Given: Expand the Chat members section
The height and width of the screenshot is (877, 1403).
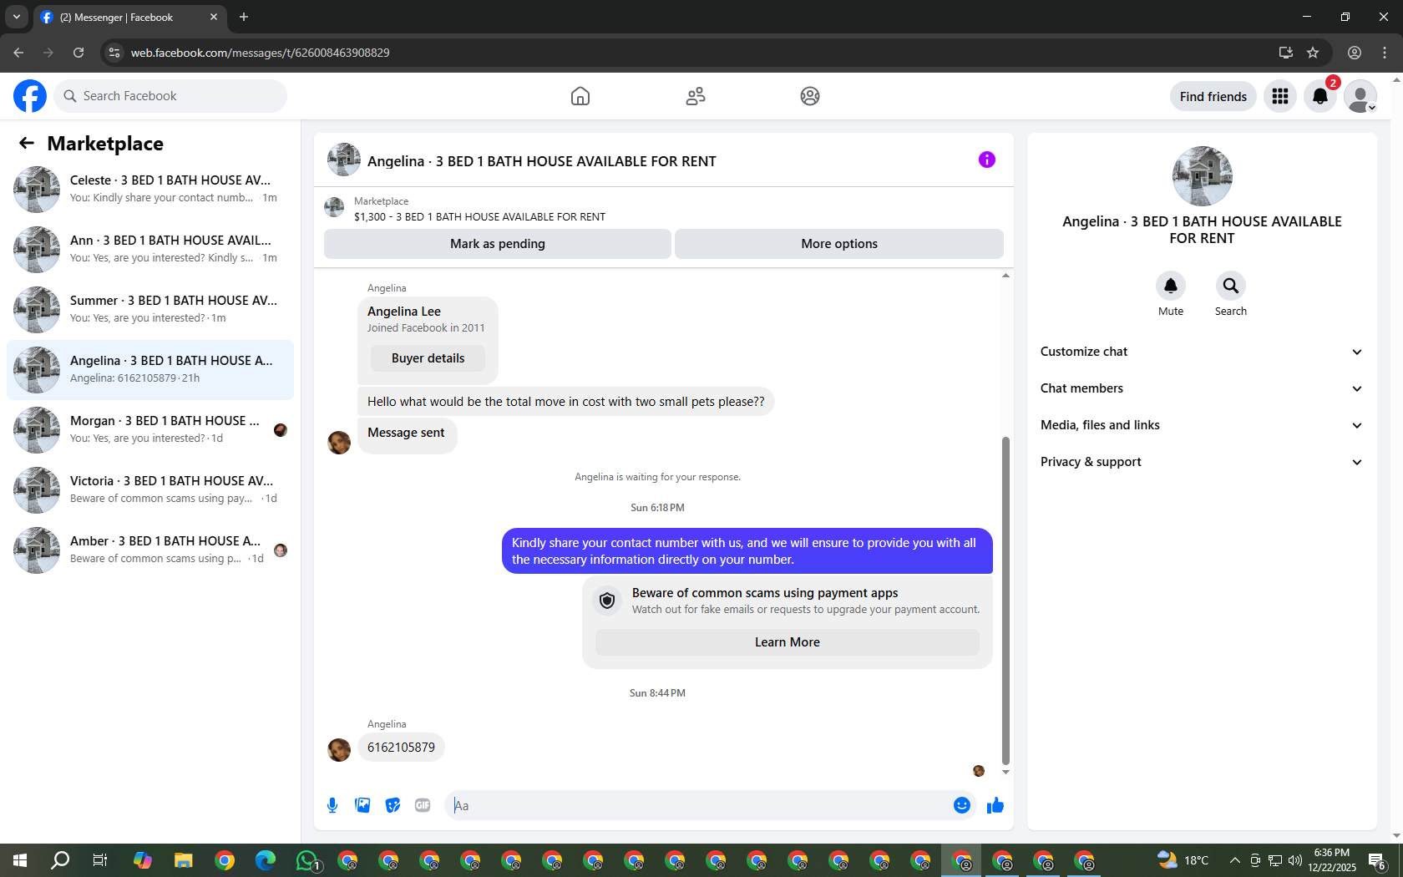Looking at the screenshot, I should click(x=1202, y=388).
